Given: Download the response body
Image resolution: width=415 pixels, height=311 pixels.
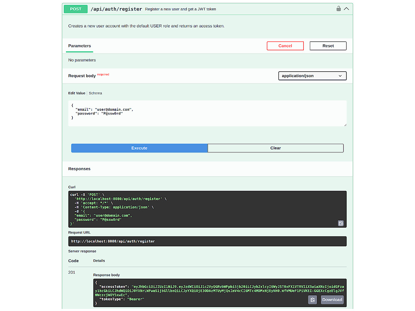Looking at the screenshot, I should pos(332,300).
